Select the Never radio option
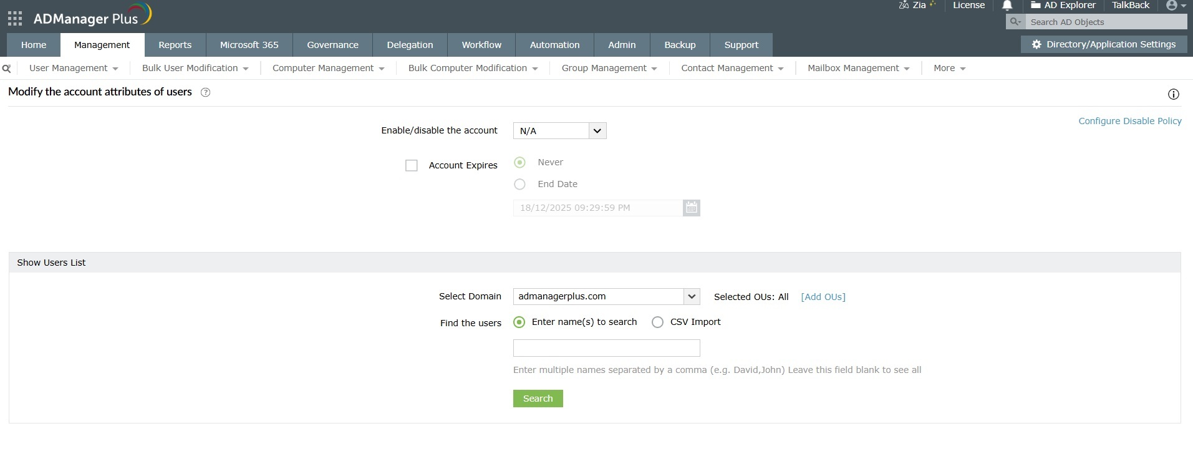Screen dimensions: 1193x474 (519, 162)
